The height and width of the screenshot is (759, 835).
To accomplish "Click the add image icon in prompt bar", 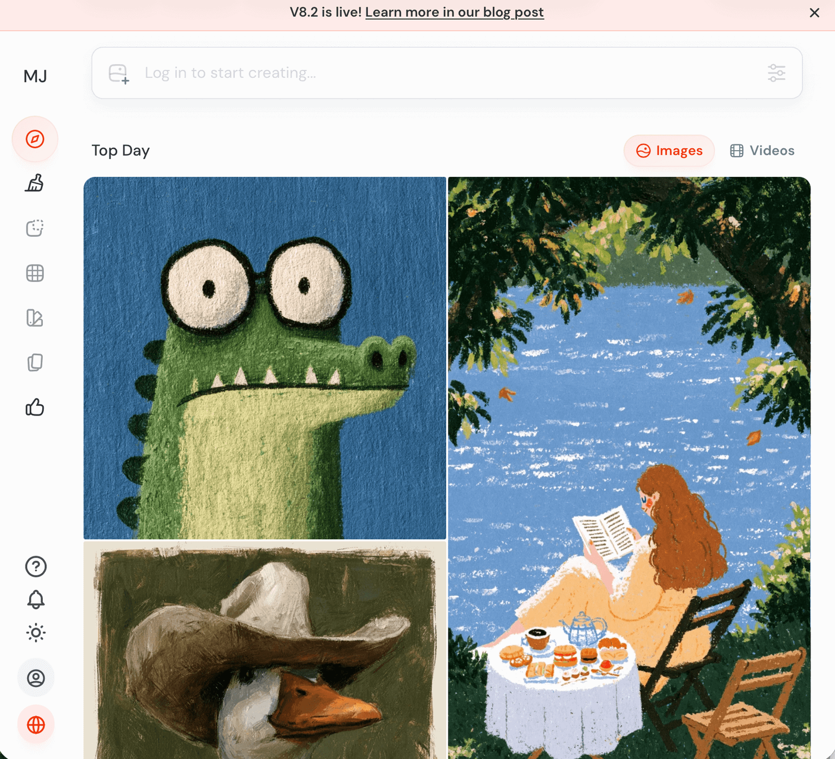I will coord(119,74).
